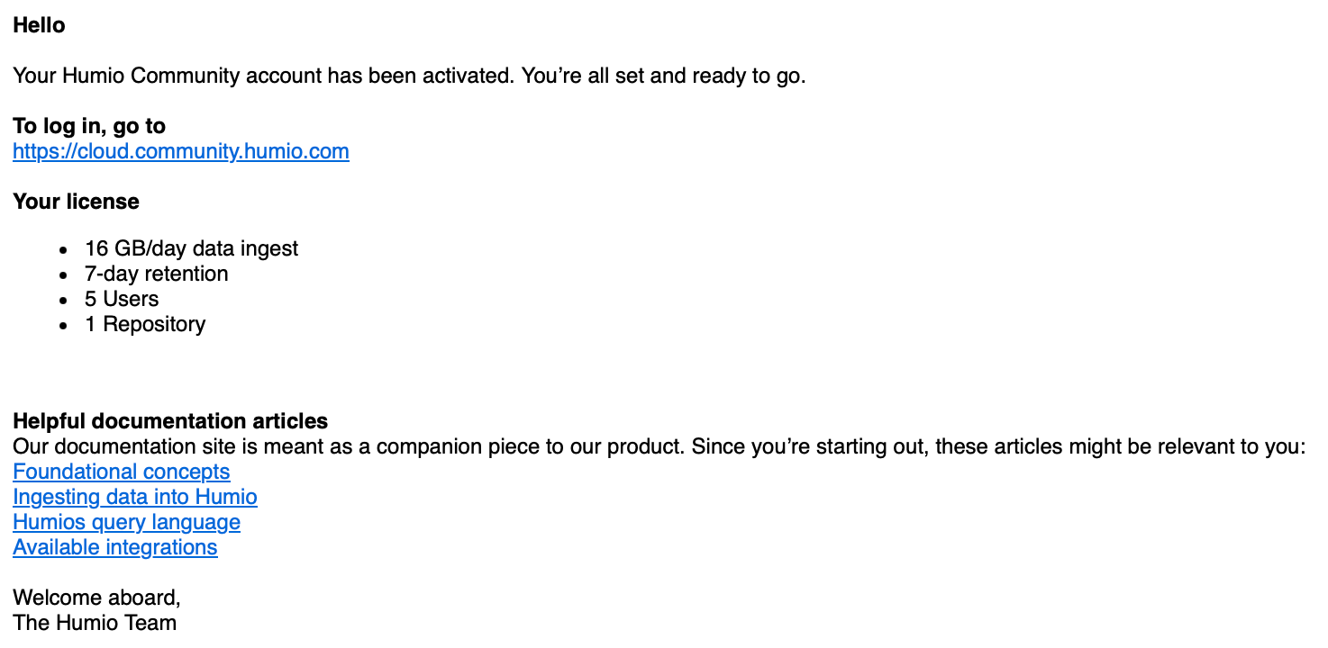Click the "To log in, go to" heading

coord(89,126)
